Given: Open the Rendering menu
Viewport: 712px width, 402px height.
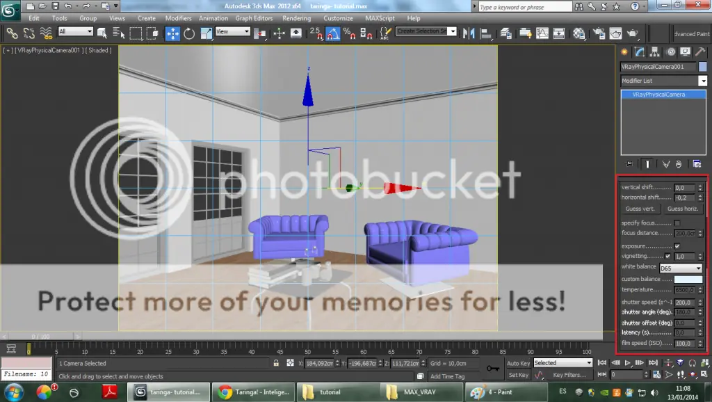Looking at the screenshot, I should coord(297,18).
